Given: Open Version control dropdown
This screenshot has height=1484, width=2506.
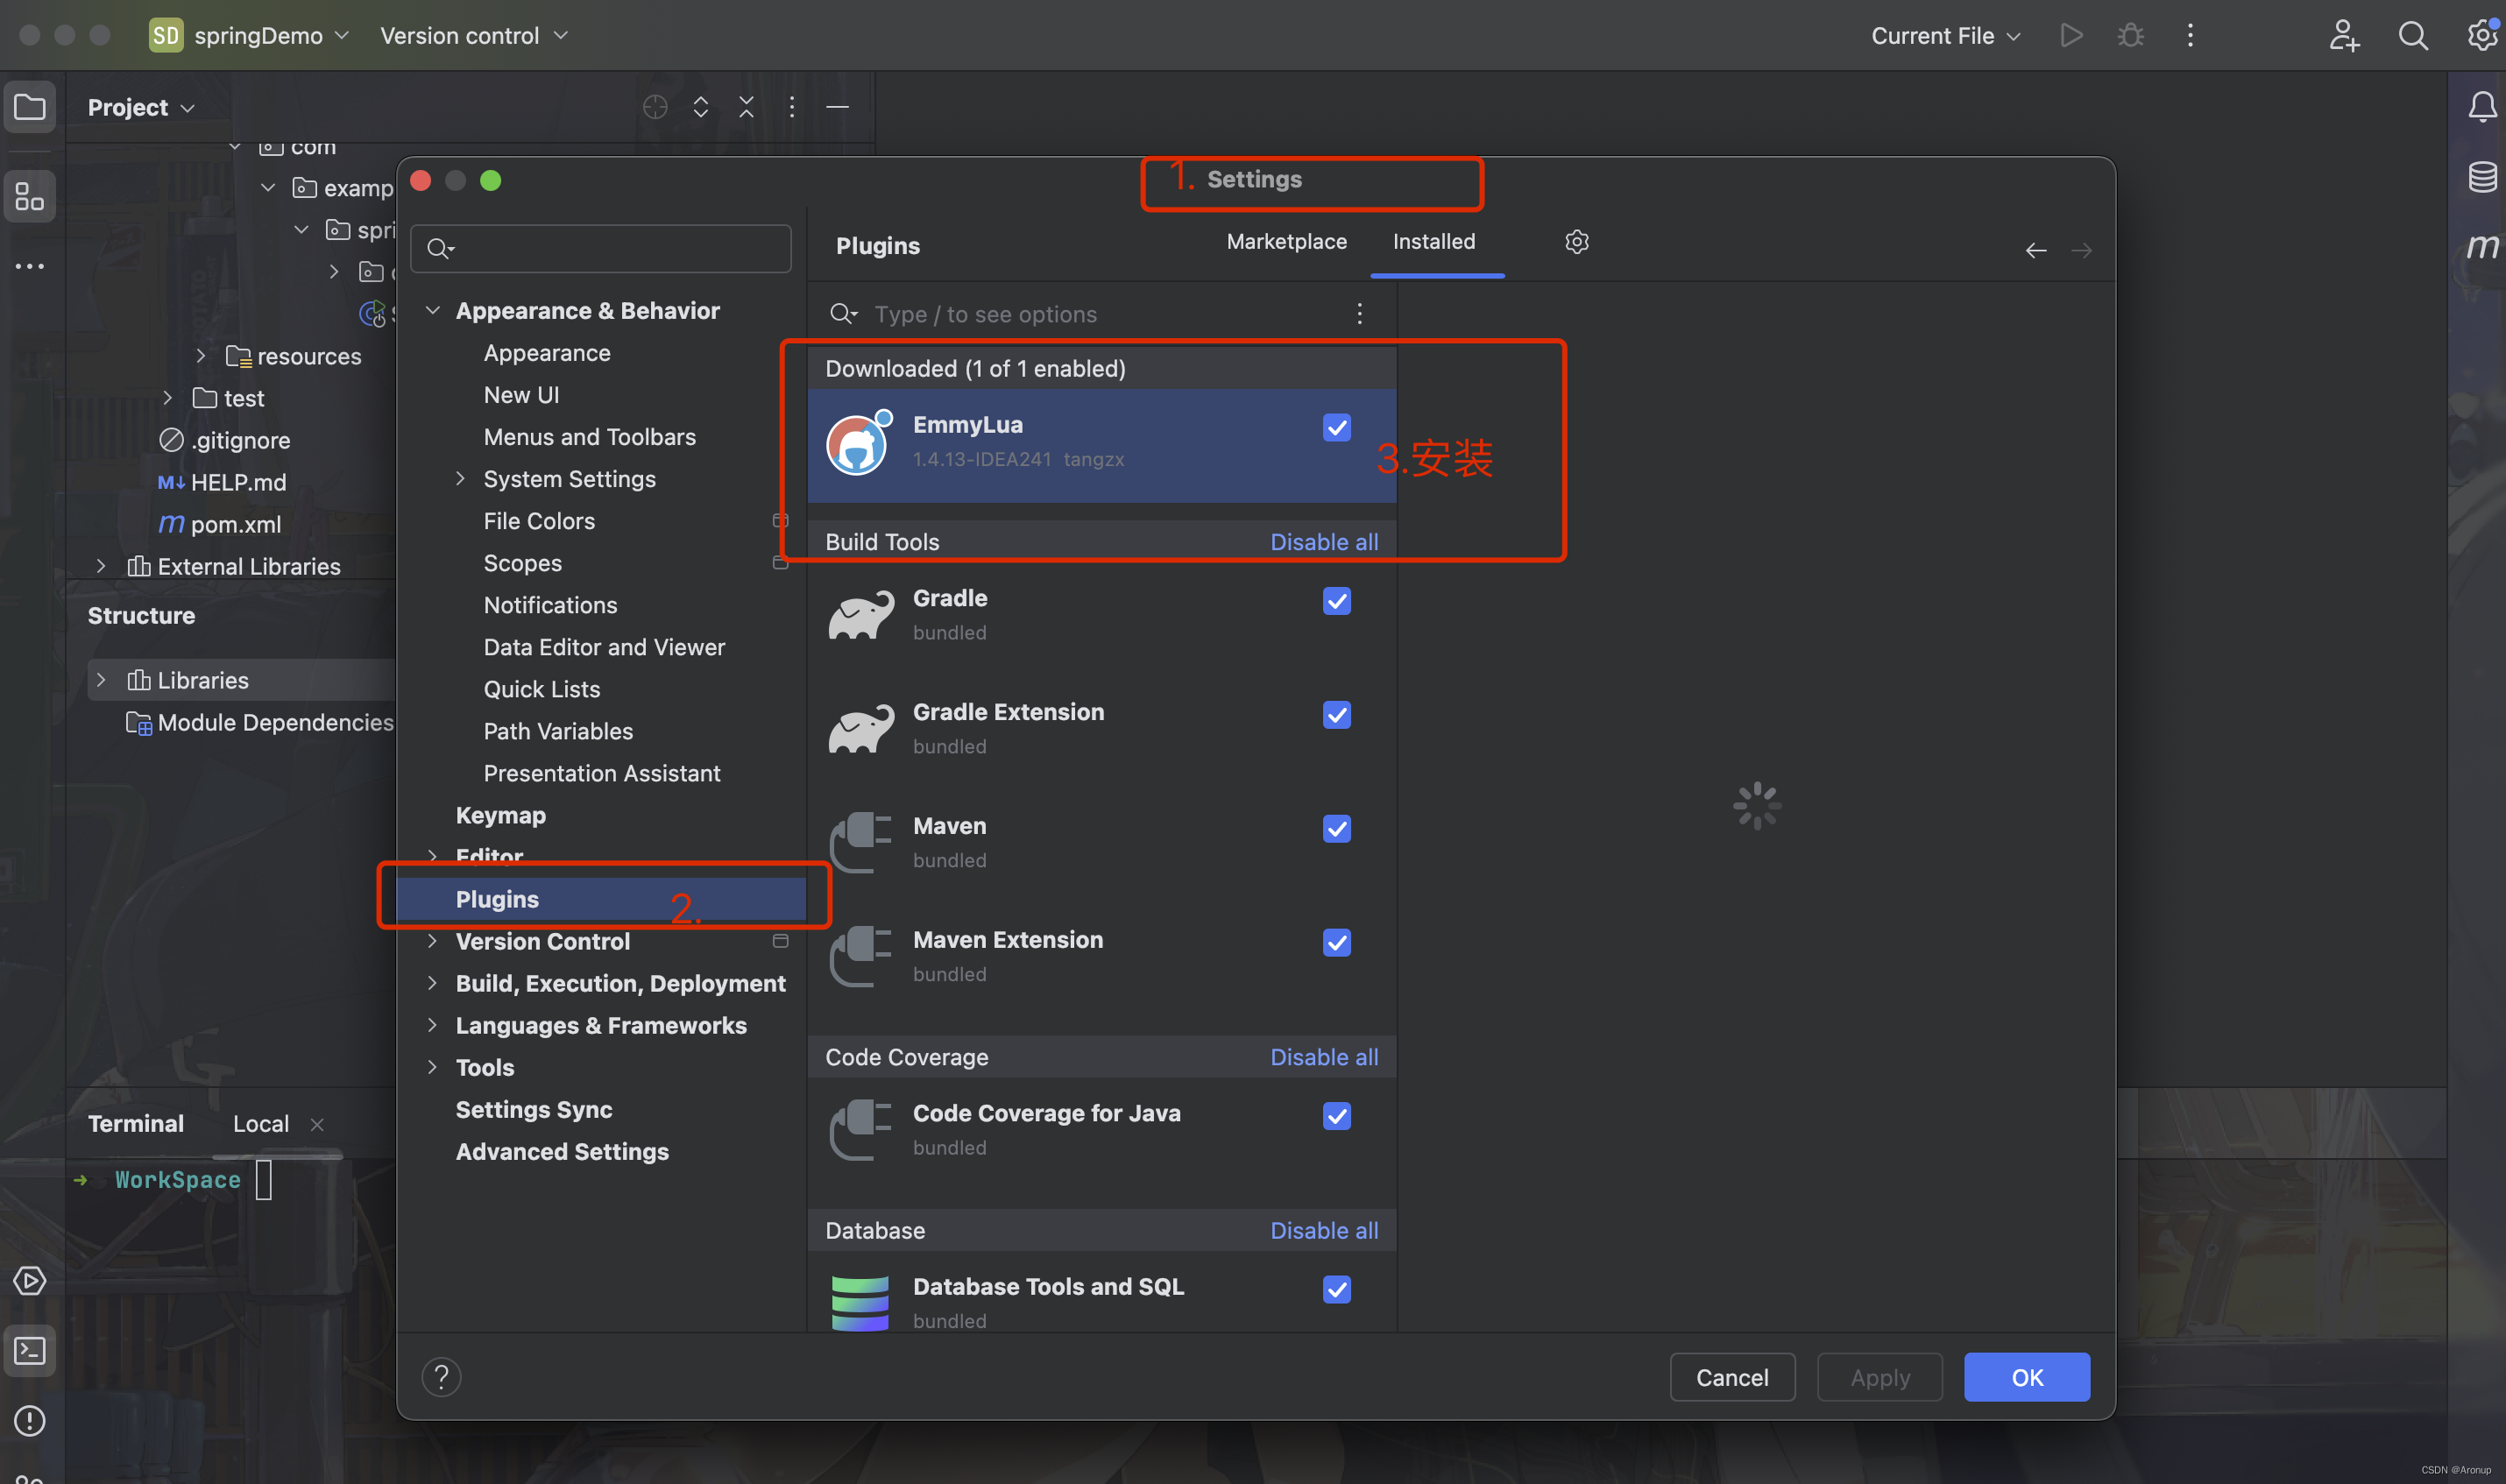Looking at the screenshot, I should 474,36.
